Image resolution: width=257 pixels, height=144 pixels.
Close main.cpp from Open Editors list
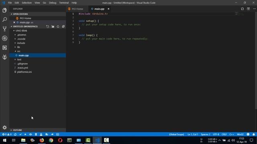(14, 22)
